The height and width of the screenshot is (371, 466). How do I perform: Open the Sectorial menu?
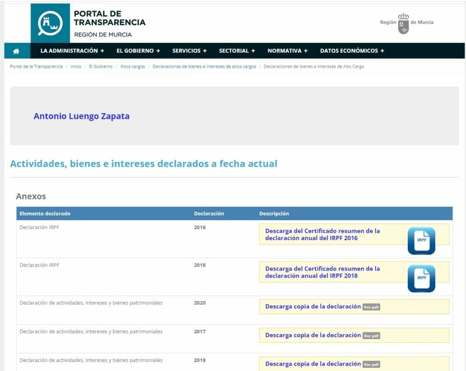237,51
